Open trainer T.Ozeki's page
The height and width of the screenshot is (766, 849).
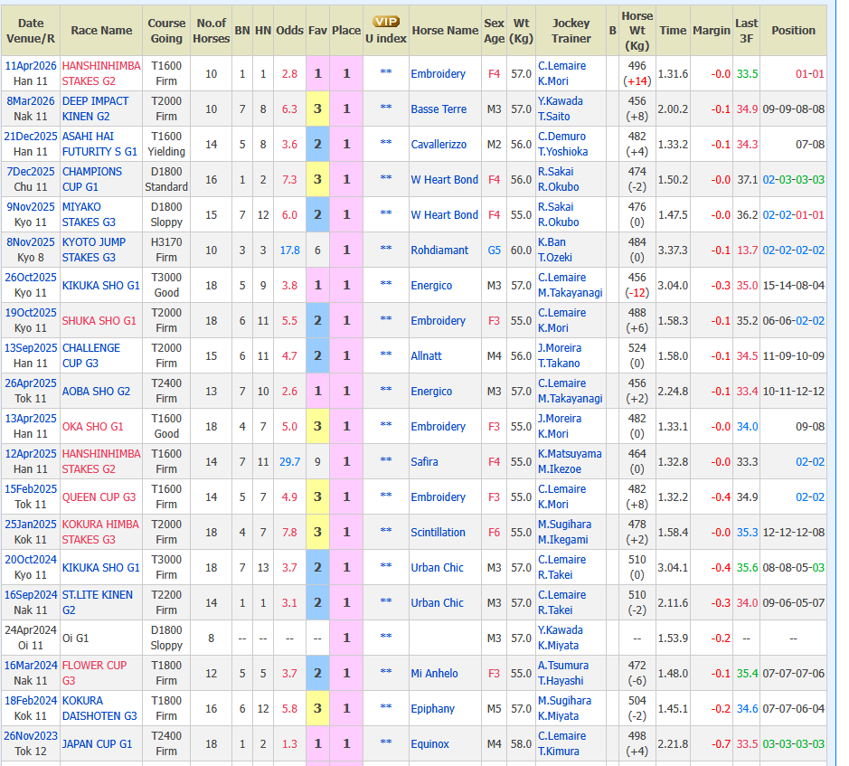555,257
